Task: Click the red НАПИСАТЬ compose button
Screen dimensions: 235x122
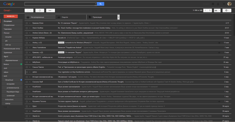Action: [x=11, y=16]
